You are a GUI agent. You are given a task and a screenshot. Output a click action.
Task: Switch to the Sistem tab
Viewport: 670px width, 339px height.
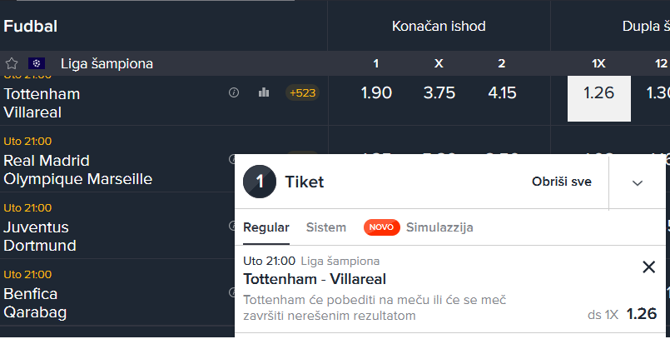point(325,227)
